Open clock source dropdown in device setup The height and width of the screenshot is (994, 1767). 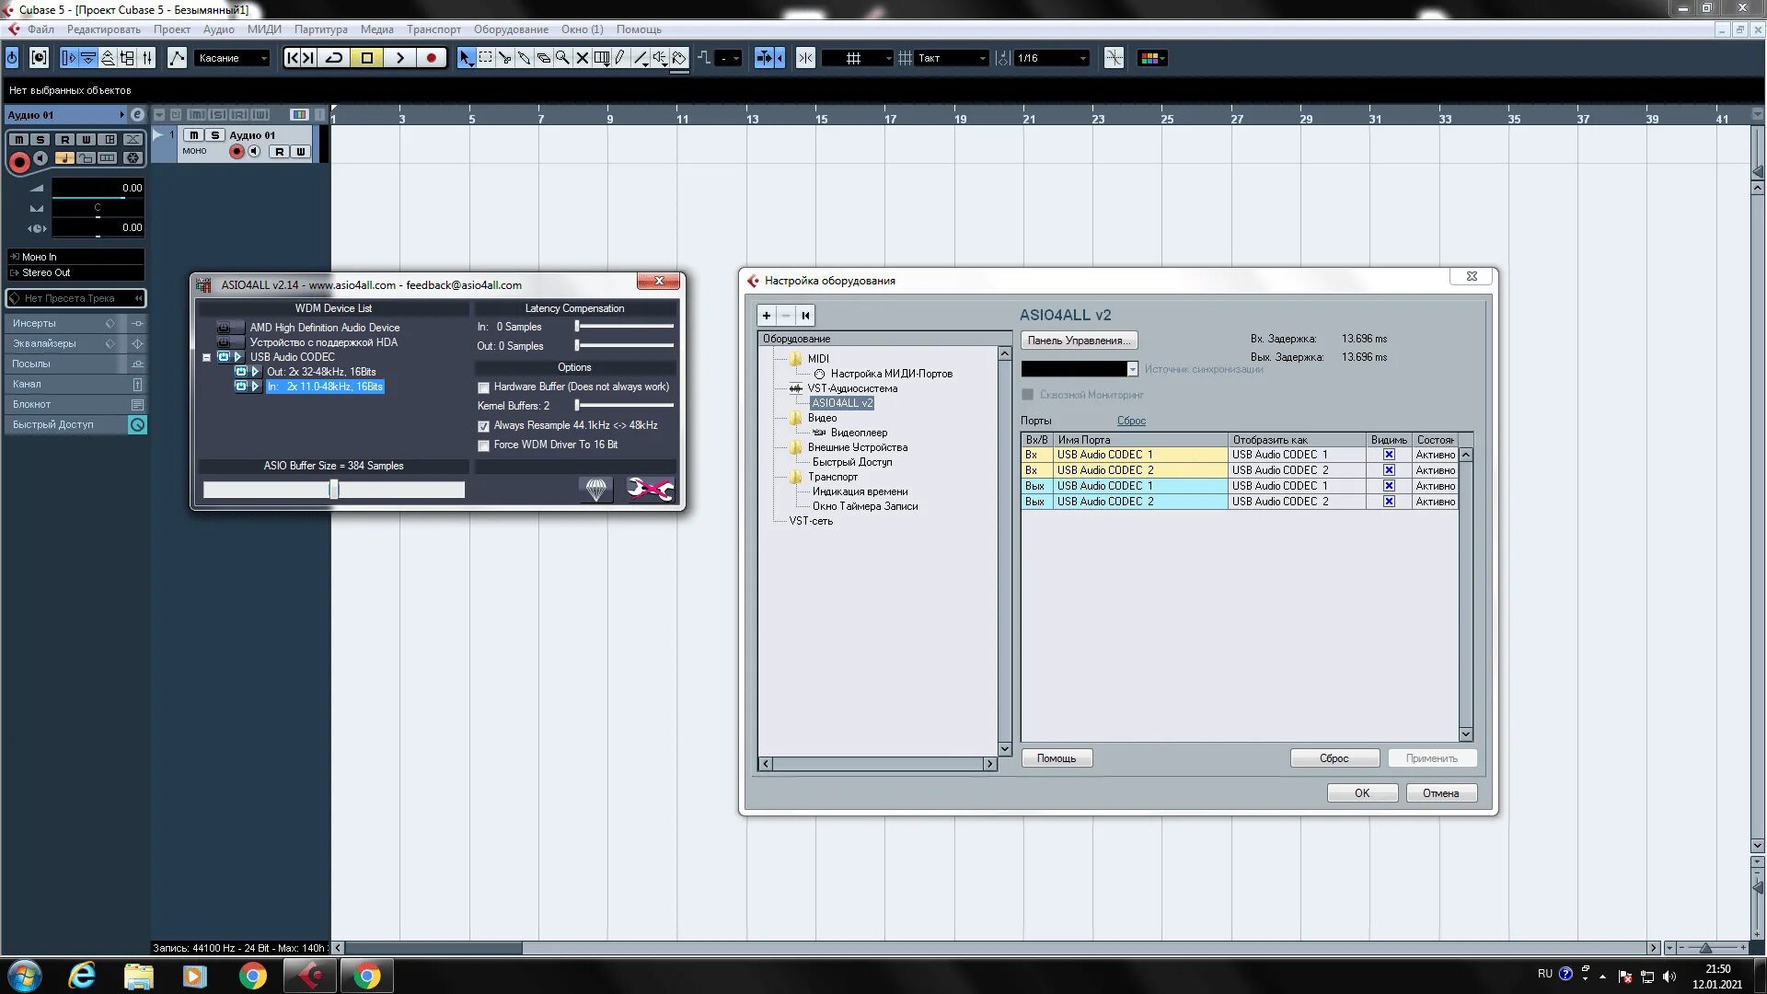[x=1133, y=369]
